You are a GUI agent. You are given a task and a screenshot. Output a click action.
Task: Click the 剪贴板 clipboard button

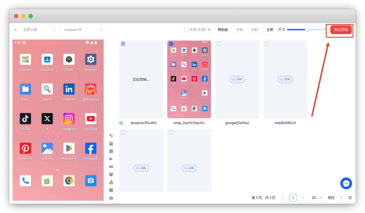point(223,30)
